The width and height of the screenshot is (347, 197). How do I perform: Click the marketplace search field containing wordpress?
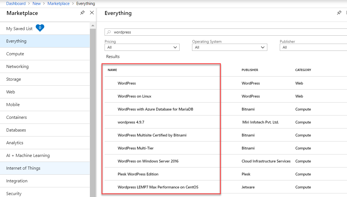tap(226, 32)
